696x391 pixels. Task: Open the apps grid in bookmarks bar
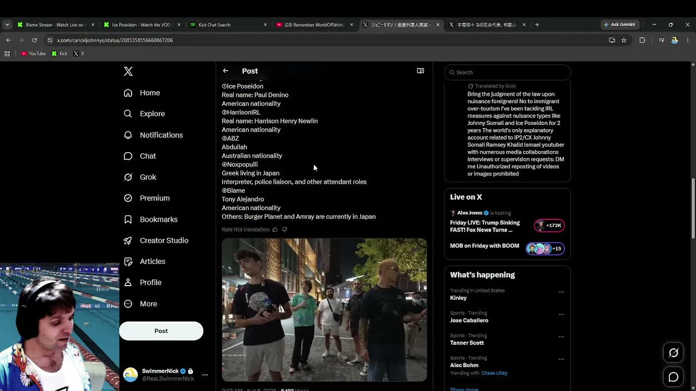point(7,54)
